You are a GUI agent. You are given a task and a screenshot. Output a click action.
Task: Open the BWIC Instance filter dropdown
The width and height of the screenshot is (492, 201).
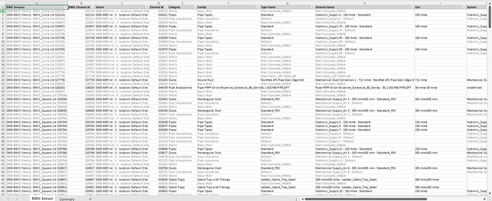coord(66,7)
